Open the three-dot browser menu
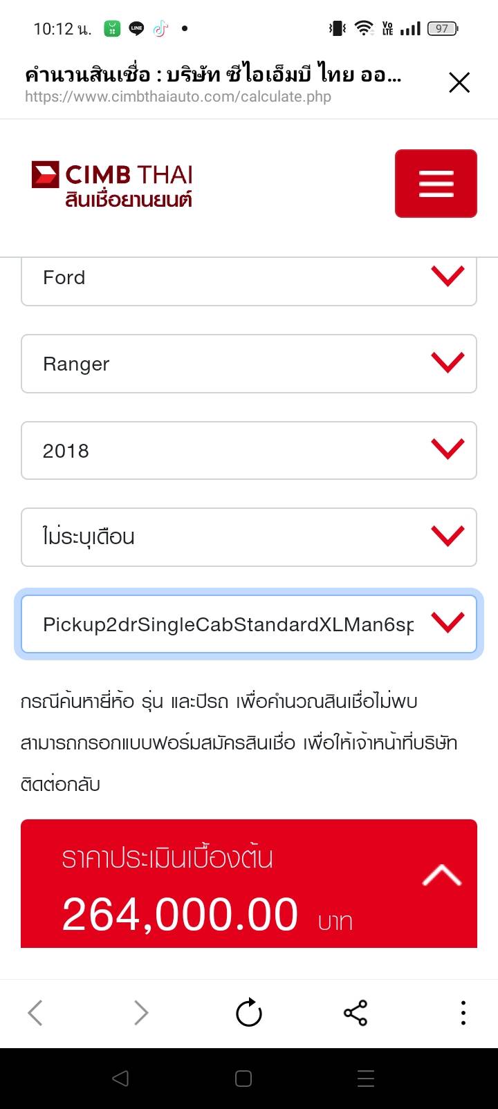Viewport: 498px width, 1109px height. [x=463, y=1014]
